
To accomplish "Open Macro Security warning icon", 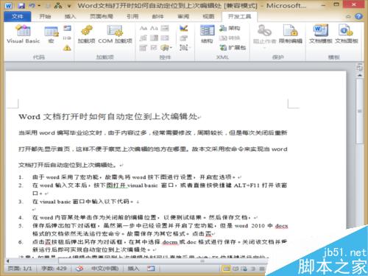I will tap(67, 48).
